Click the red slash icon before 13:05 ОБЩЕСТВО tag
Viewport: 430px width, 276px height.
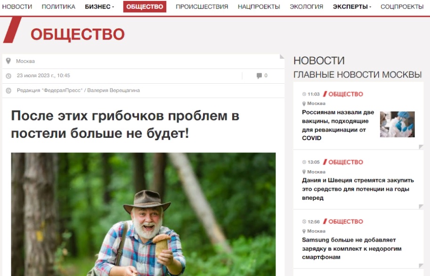[x=325, y=162]
